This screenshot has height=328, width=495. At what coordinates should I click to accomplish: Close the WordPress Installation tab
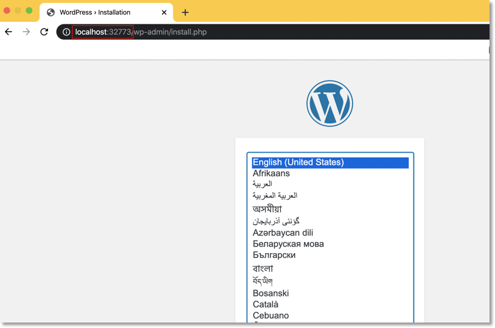coord(164,12)
